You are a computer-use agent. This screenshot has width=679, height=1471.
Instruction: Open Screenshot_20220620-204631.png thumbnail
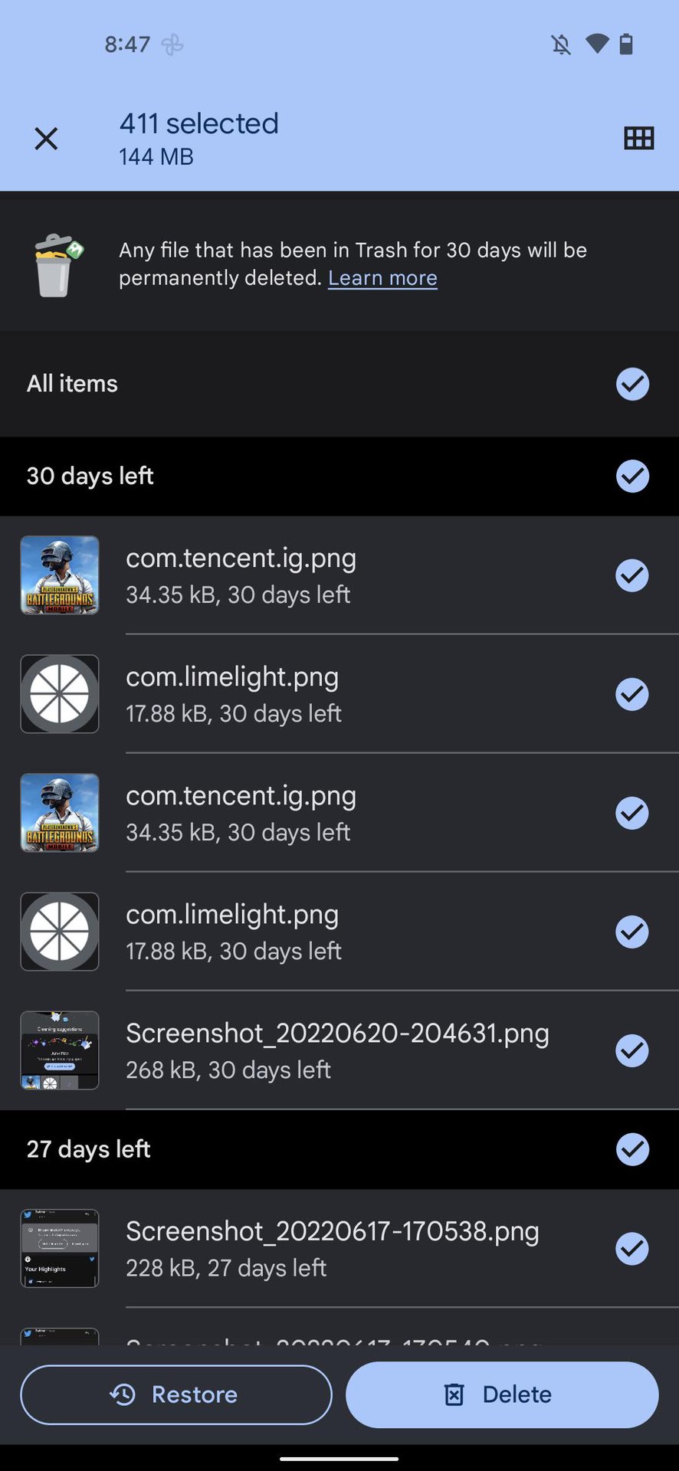[60, 1050]
